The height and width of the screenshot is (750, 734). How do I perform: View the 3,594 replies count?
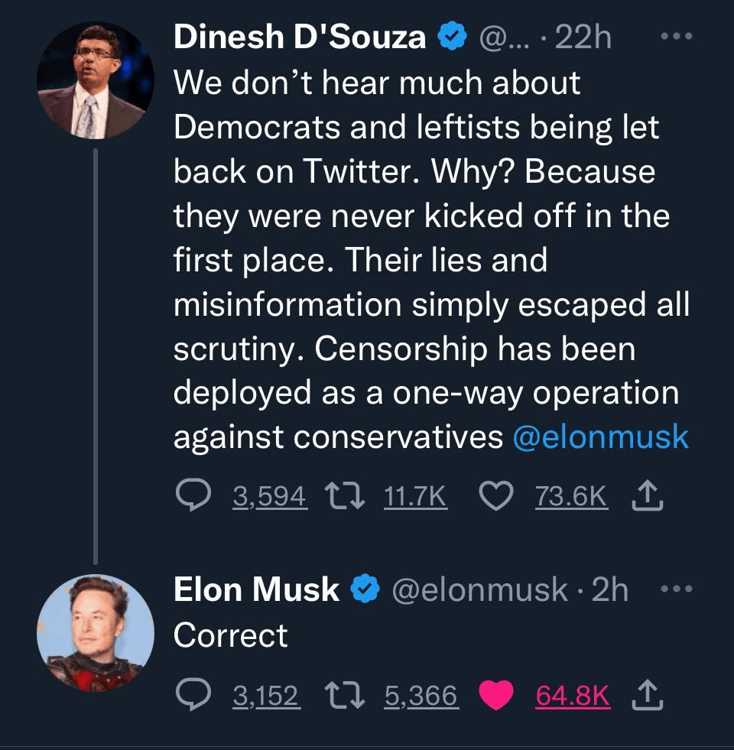269,498
